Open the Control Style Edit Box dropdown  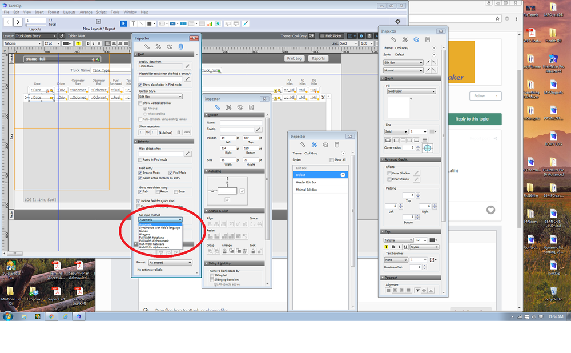160,97
